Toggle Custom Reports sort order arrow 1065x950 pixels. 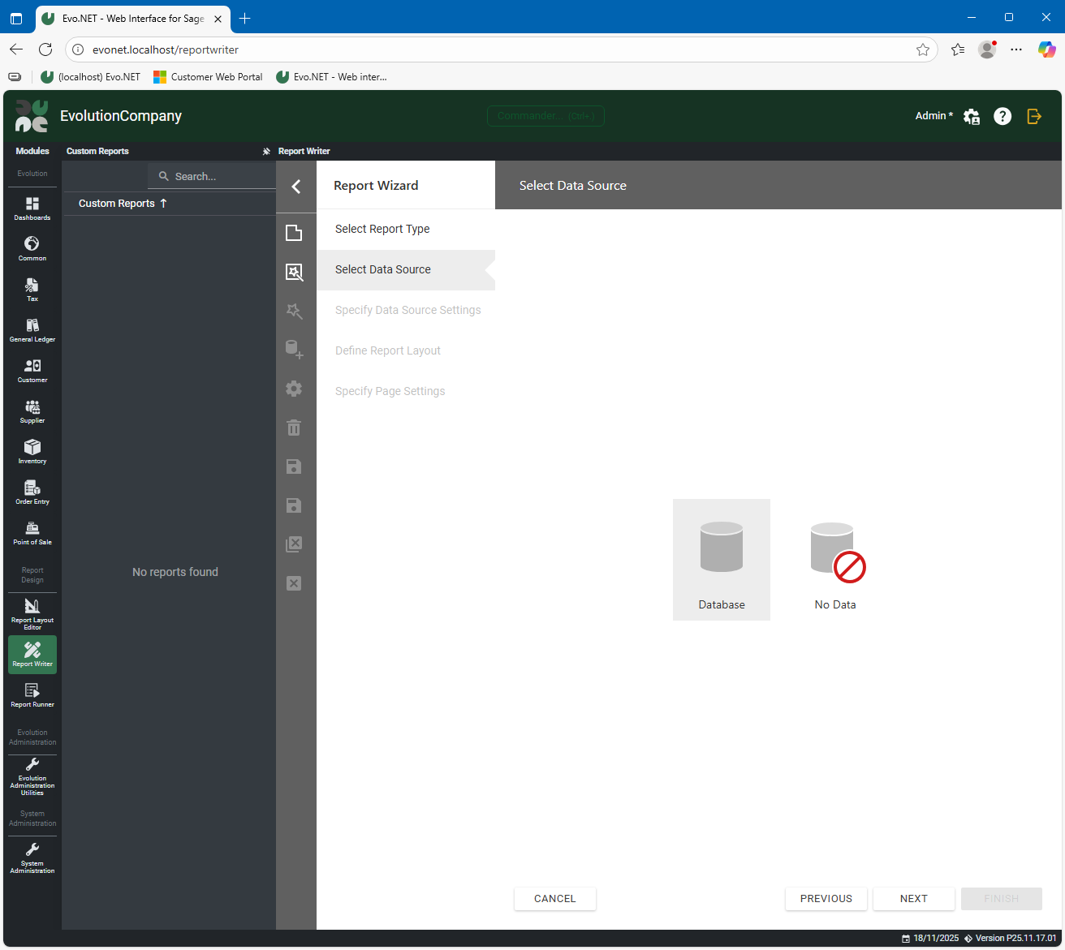(x=163, y=204)
